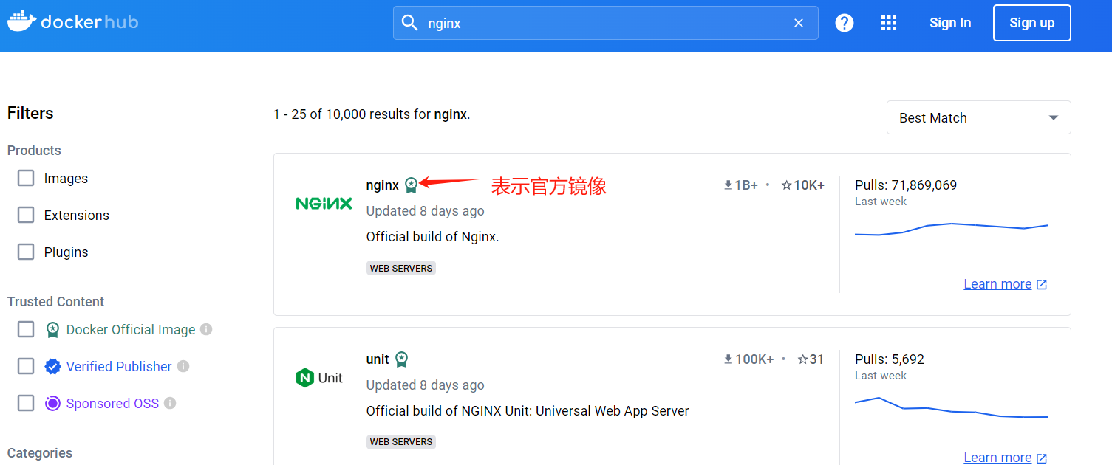Click the official image badge beside nginx
The width and height of the screenshot is (1112, 465).
[411, 185]
